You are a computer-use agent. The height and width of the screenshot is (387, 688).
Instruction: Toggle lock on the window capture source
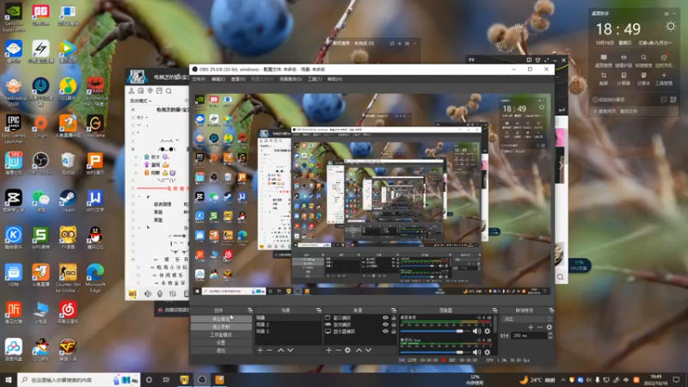pos(394,317)
